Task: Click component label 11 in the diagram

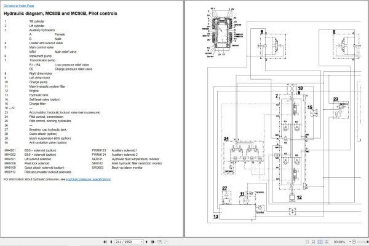Action: (x=242, y=194)
